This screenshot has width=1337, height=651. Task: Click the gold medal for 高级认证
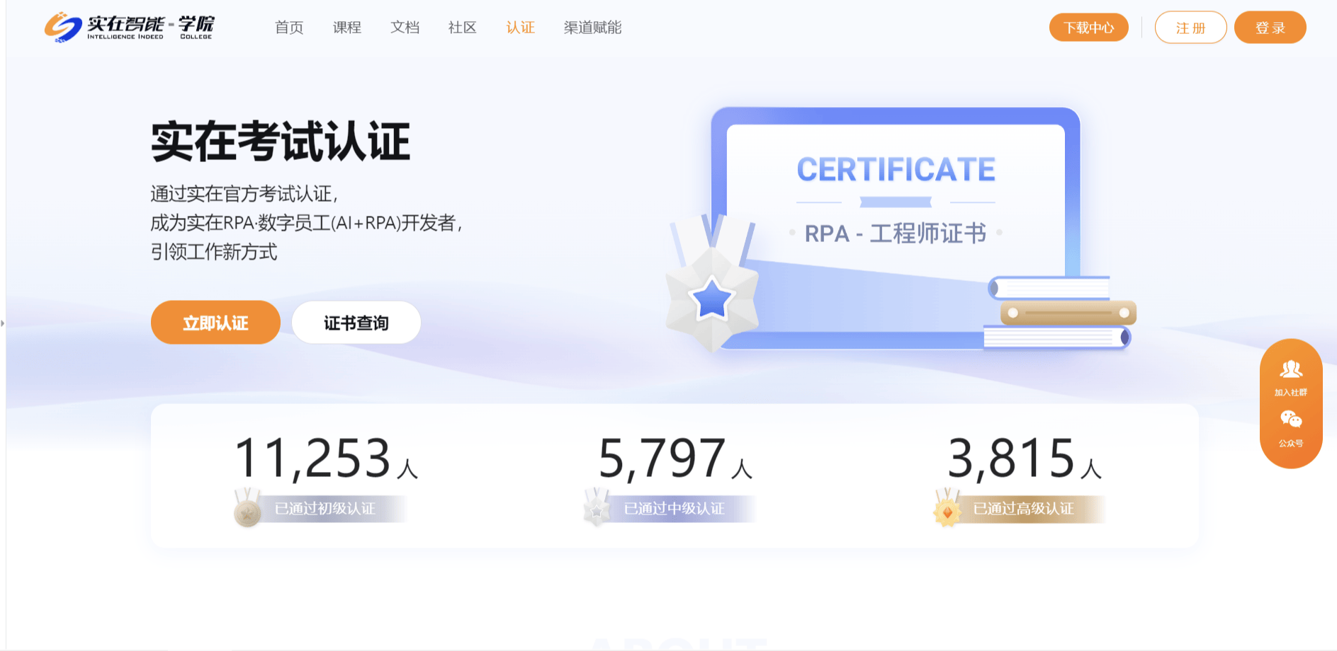(x=947, y=509)
